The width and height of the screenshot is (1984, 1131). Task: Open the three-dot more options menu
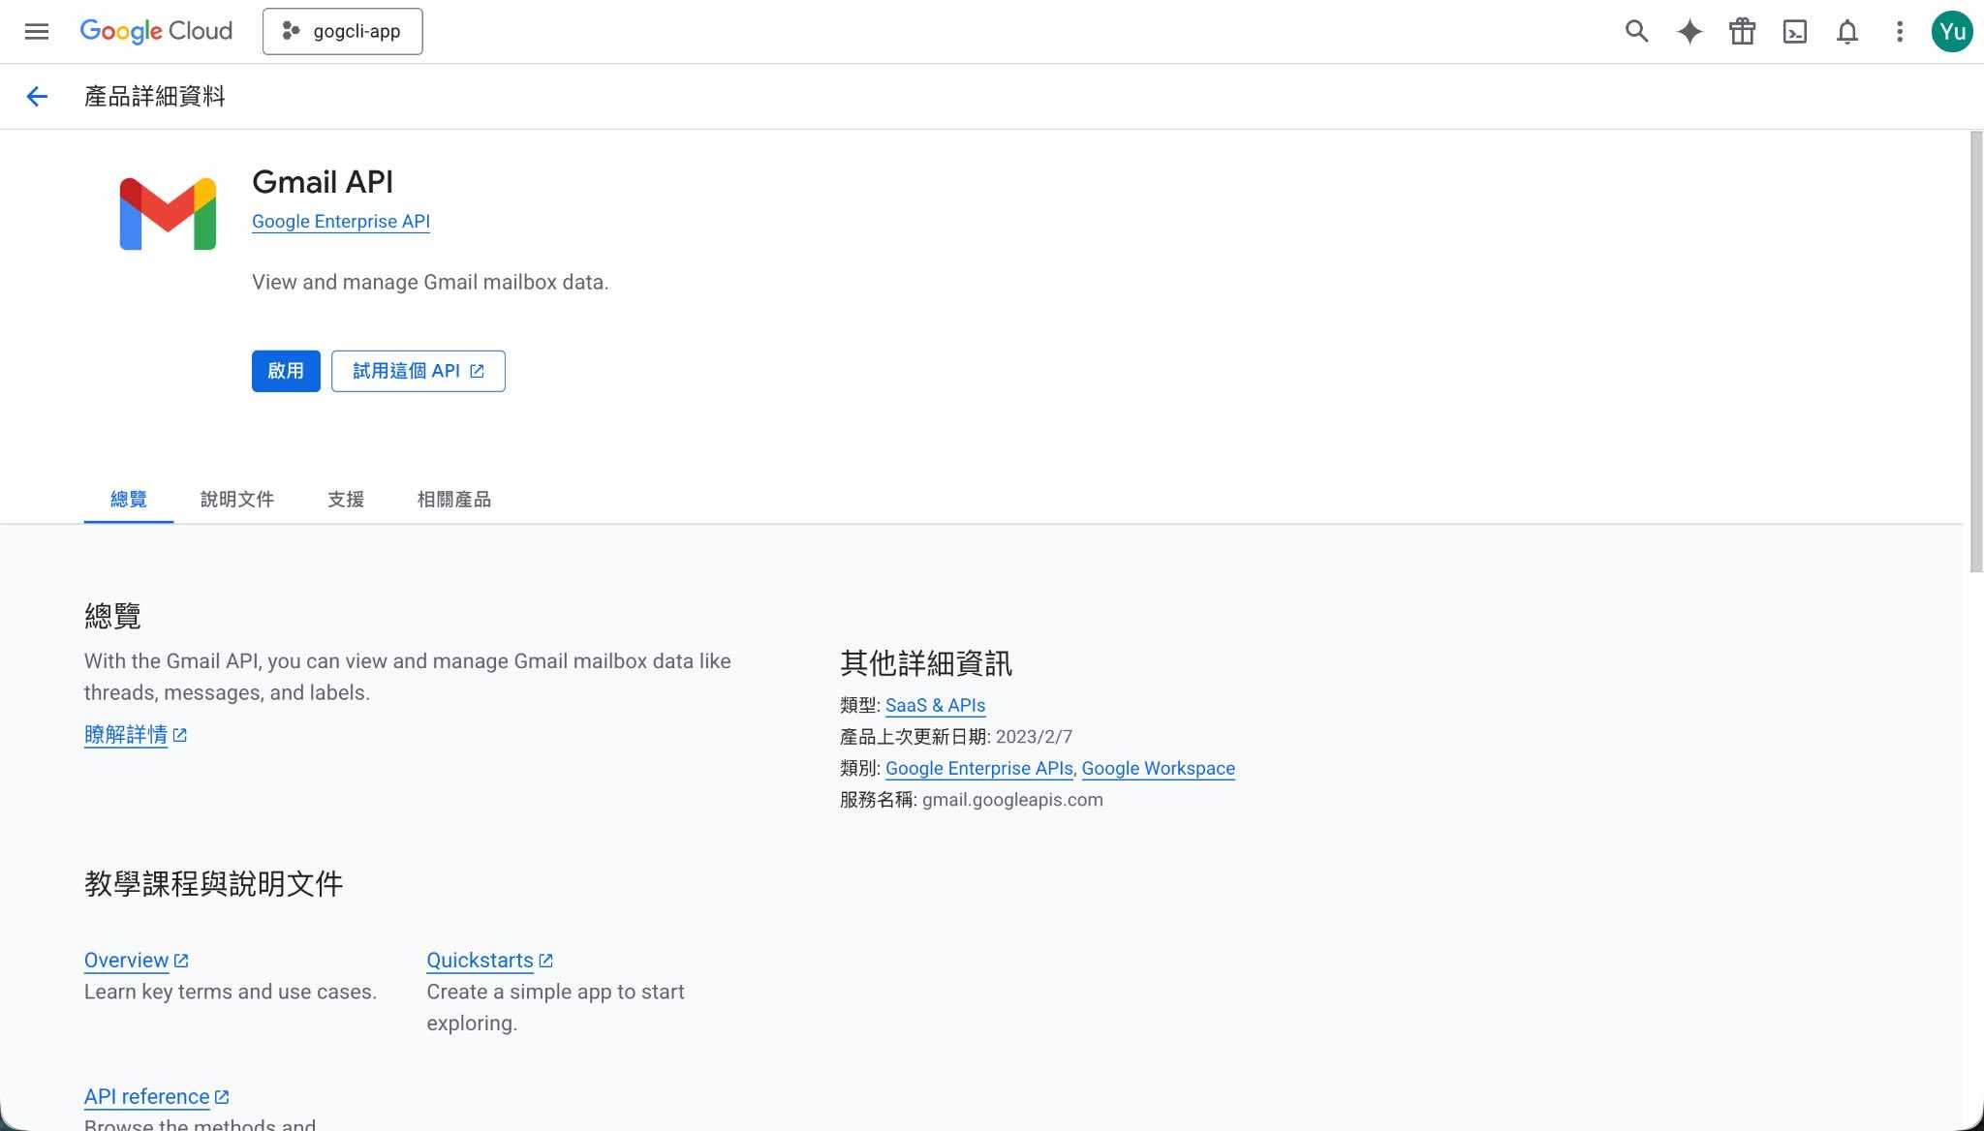click(1899, 32)
